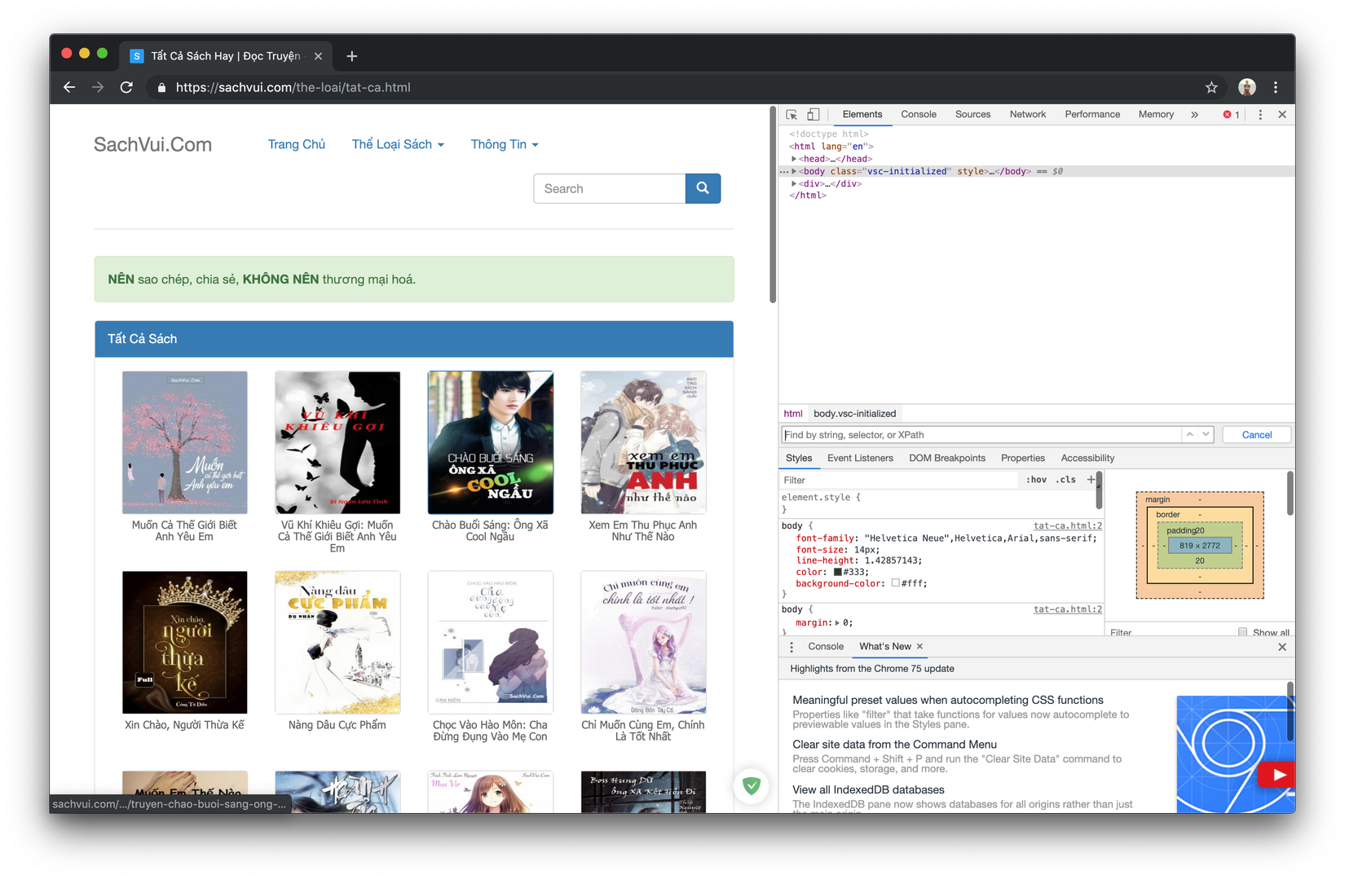This screenshot has height=879, width=1345.
Task: Select the Event Listeners tab
Action: (860, 458)
